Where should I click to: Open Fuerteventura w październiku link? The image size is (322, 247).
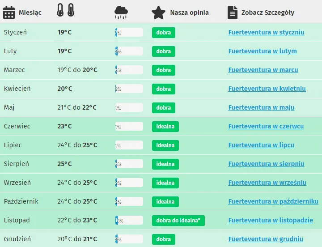pyautogui.click(x=273, y=201)
